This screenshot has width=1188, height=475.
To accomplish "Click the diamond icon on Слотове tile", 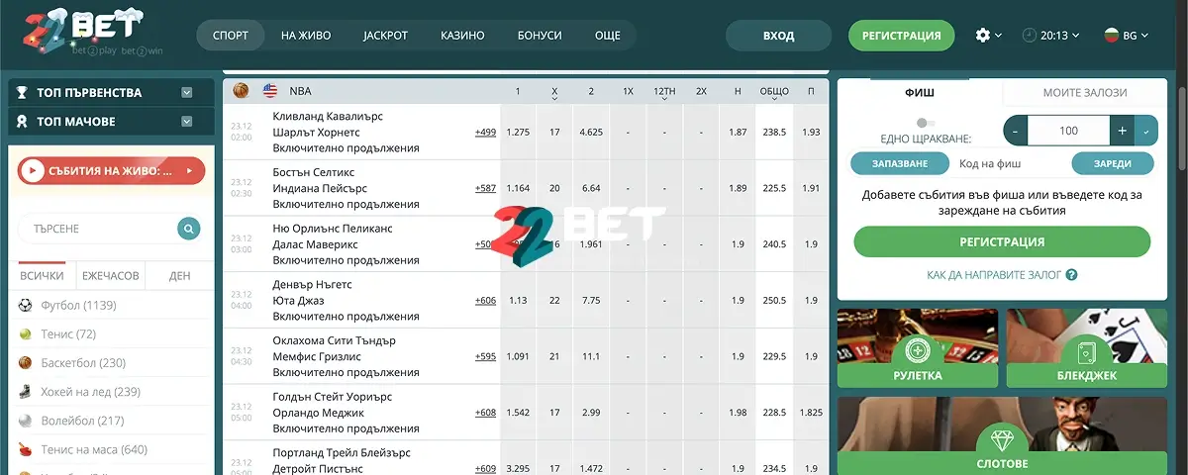I will point(1001,441).
